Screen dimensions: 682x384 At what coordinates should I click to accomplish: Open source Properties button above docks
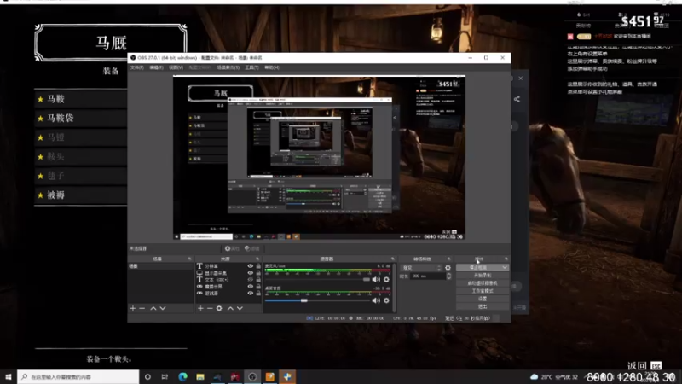[232, 248]
